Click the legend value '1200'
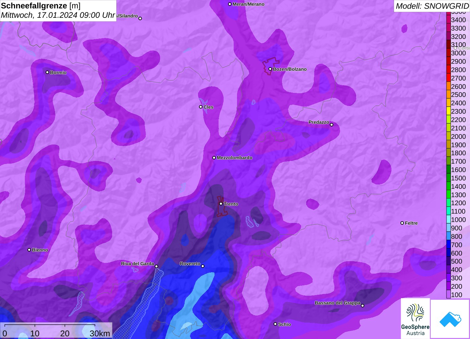The image size is (470, 339). click(x=459, y=203)
